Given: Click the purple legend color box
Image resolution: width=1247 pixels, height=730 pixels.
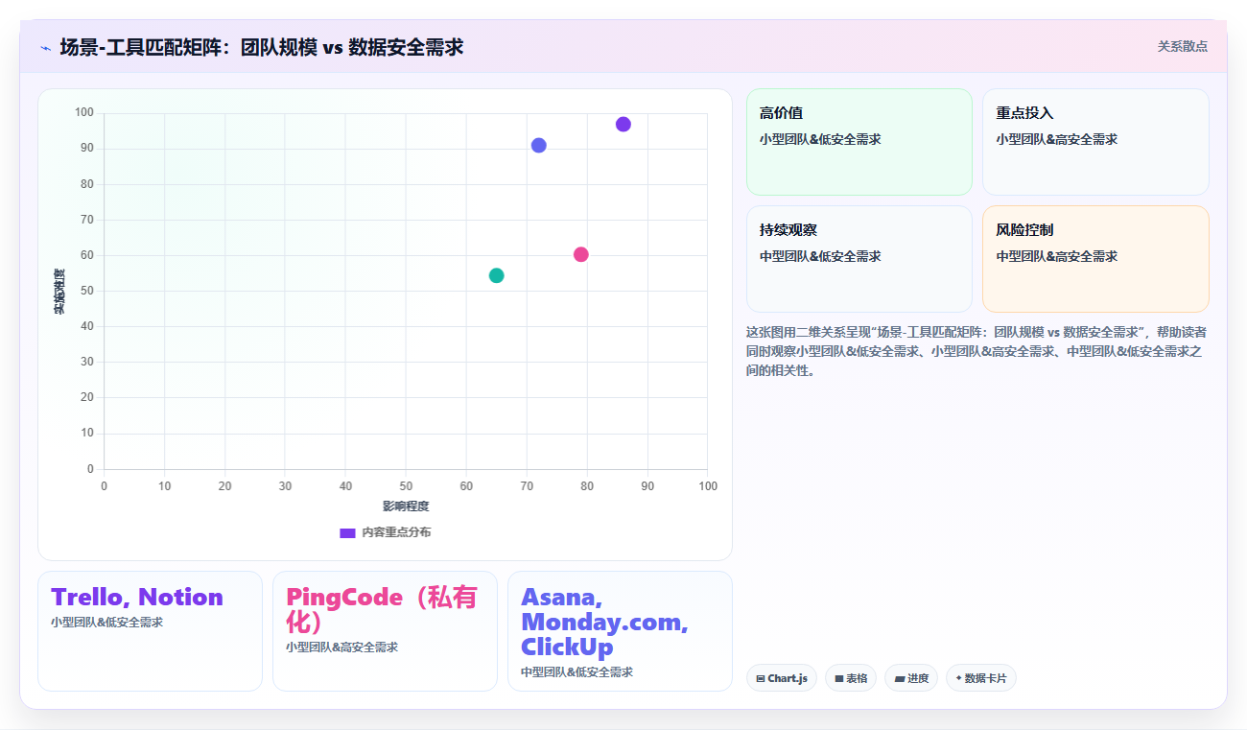Looking at the screenshot, I should [348, 532].
